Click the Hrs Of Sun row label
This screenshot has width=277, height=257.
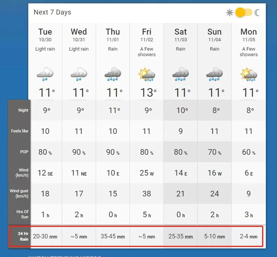point(22,214)
